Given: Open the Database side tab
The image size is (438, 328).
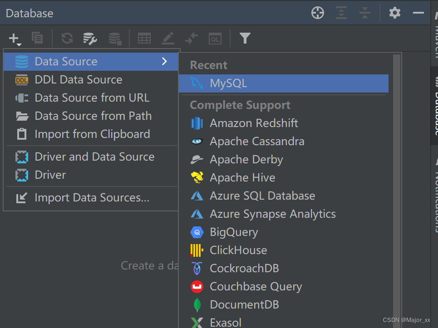Looking at the screenshot, I should coord(435,106).
